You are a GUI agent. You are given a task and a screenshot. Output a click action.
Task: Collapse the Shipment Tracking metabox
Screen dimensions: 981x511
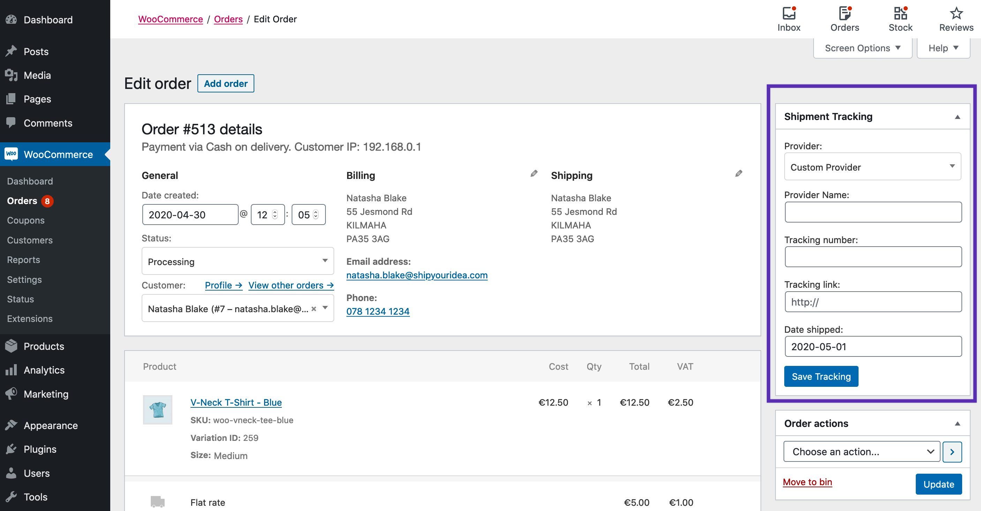point(957,117)
